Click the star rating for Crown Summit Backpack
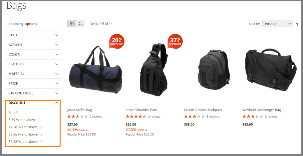The width and height of the screenshot is (303, 156). 194,116
